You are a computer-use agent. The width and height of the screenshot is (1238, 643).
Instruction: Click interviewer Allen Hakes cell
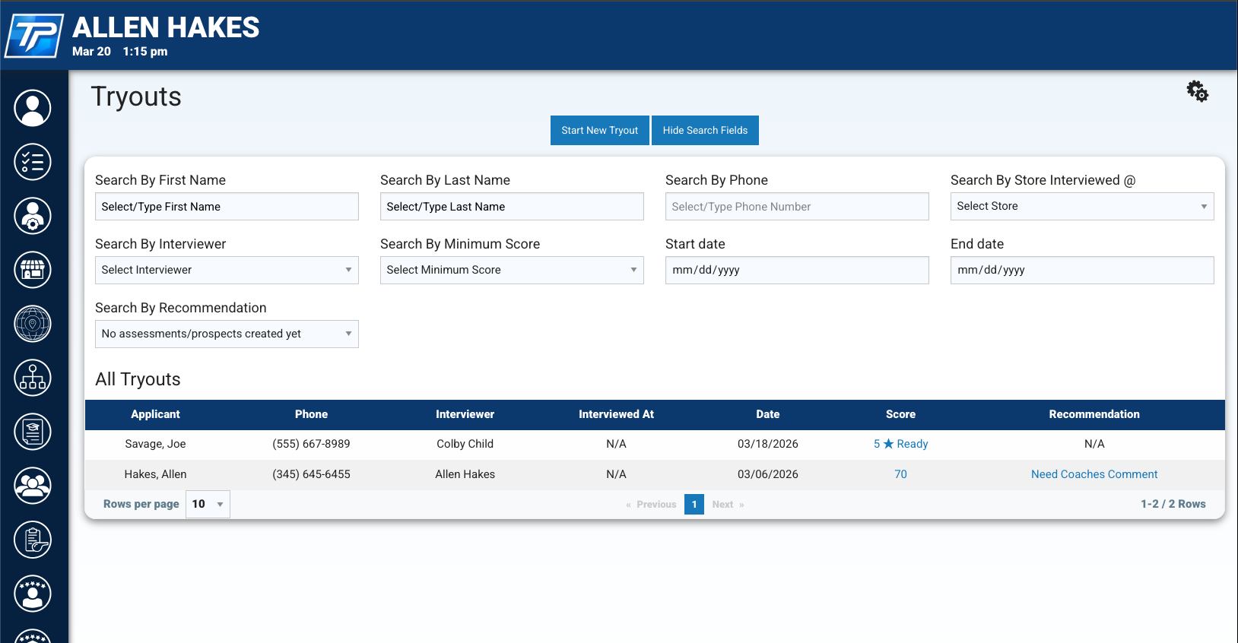465,474
